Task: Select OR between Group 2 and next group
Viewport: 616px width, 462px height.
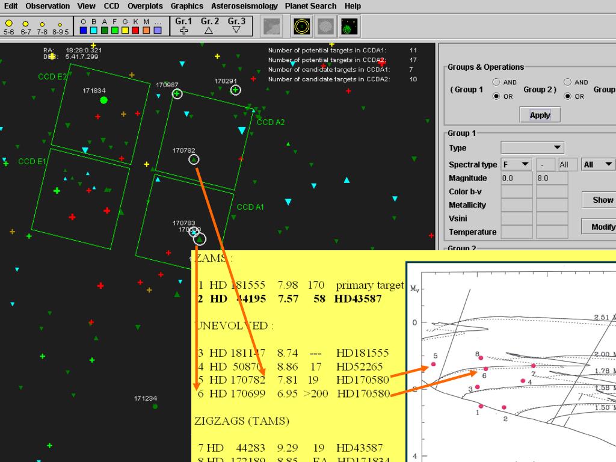Action: point(567,96)
